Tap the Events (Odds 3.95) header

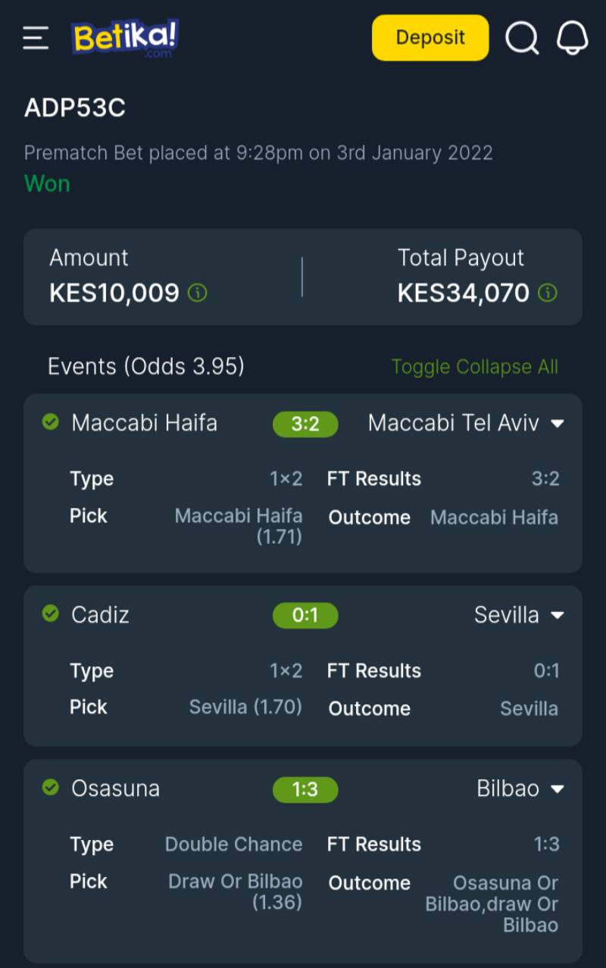pyautogui.click(x=146, y=367)
